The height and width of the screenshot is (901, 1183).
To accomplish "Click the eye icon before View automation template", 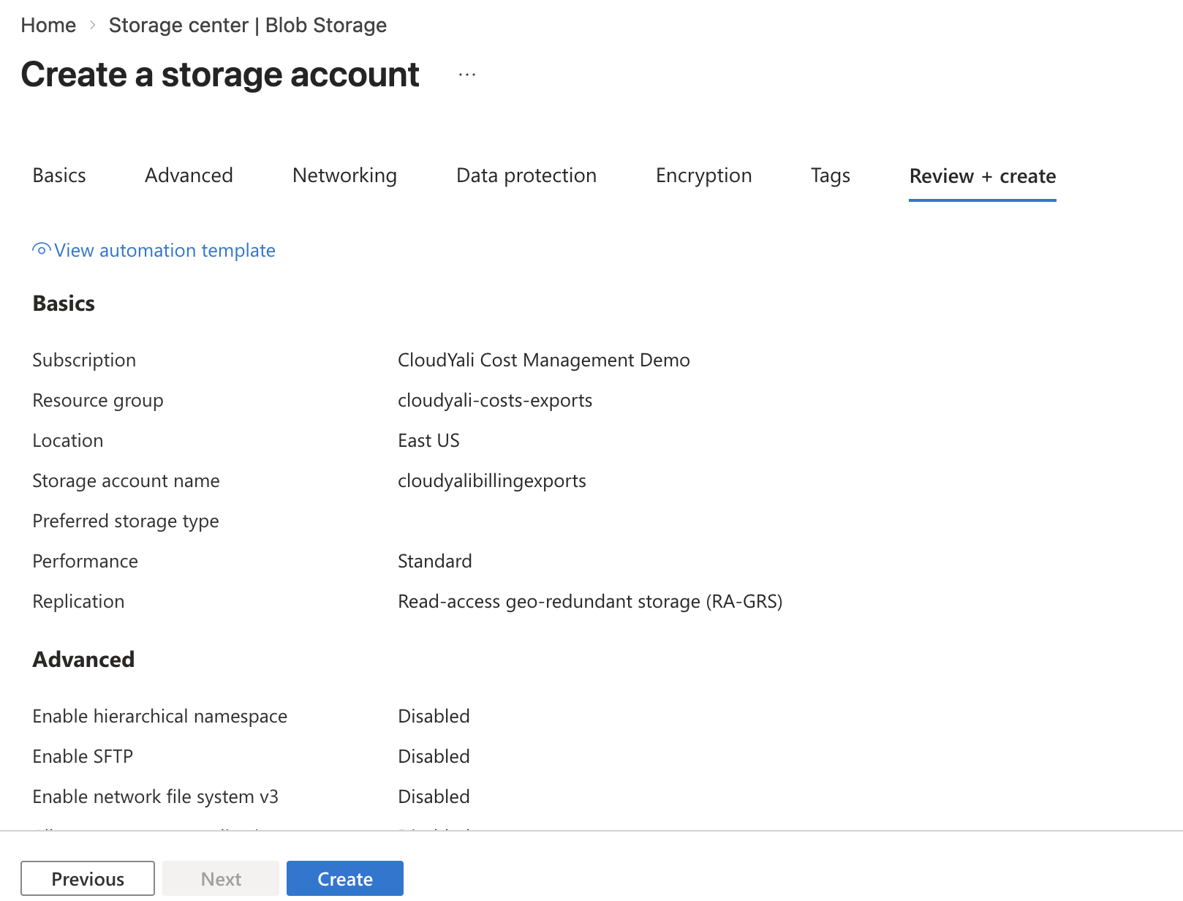I will (x=40, y=250).
